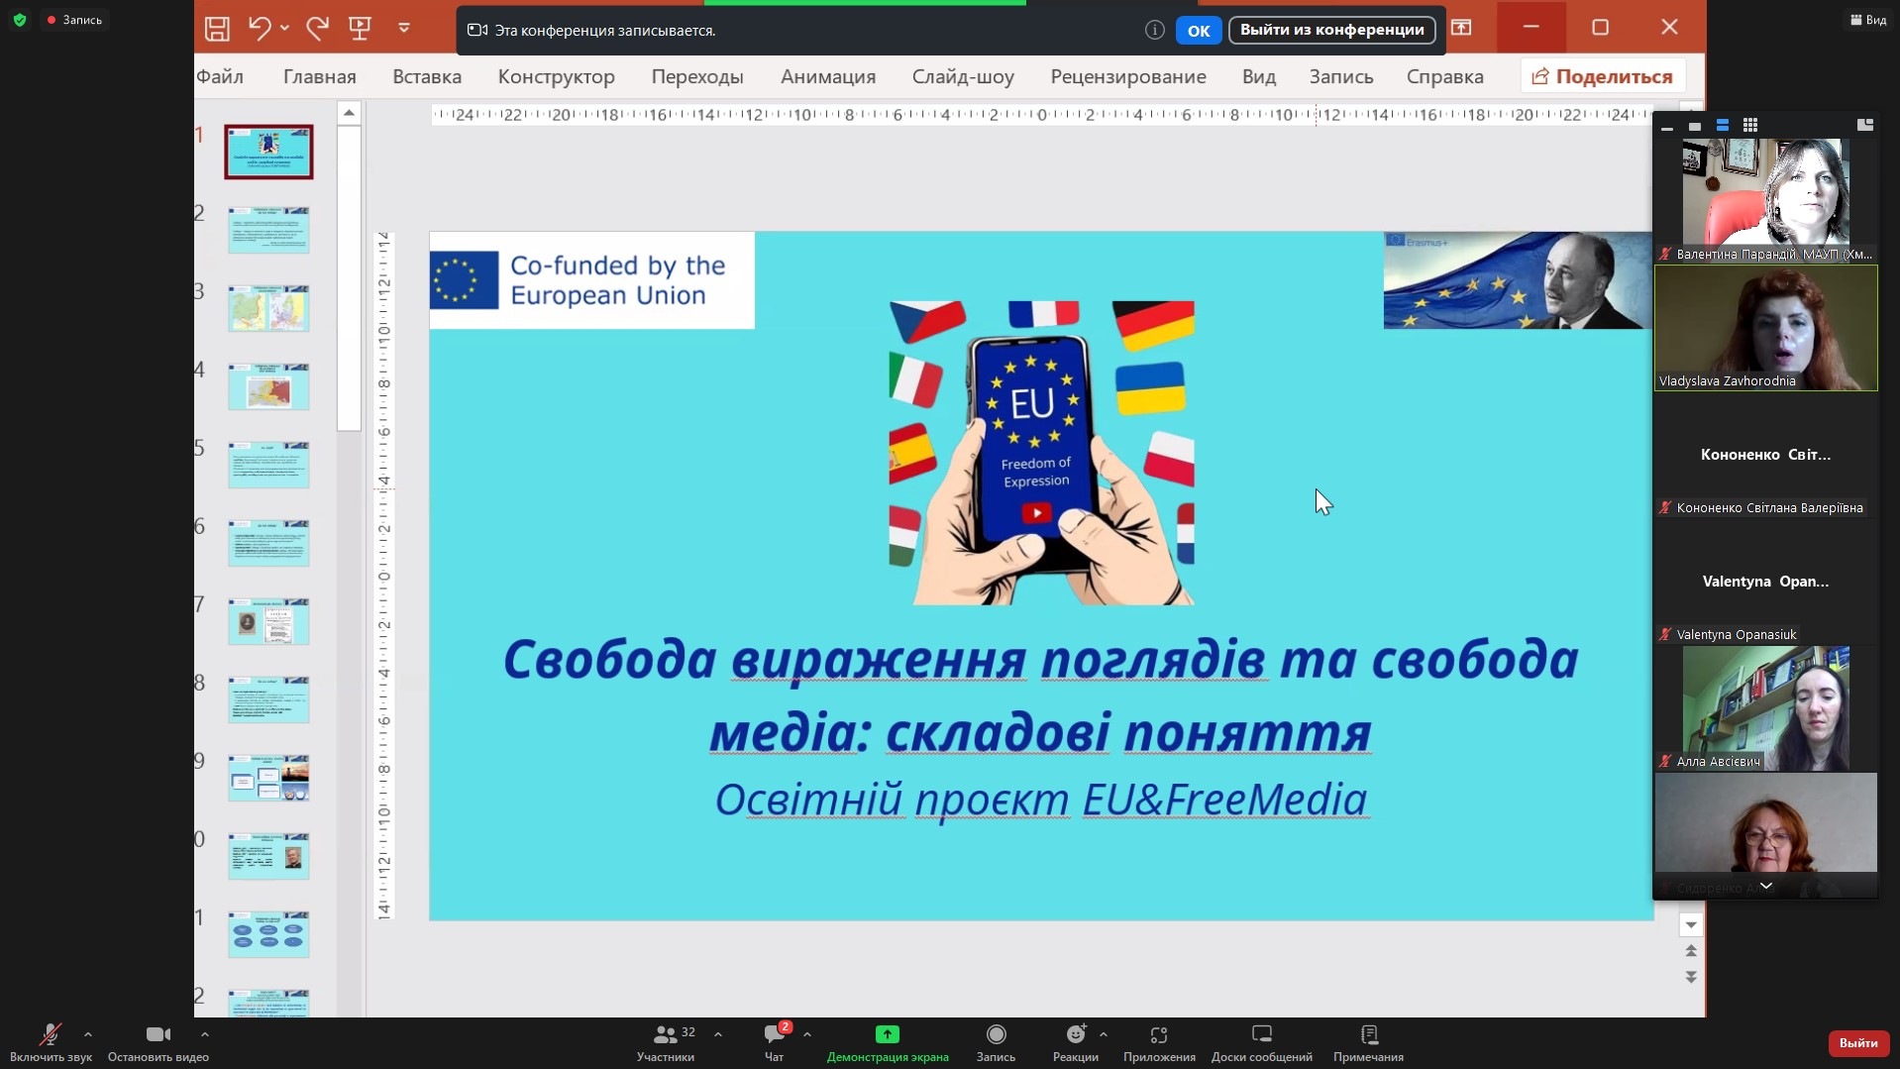Image resolution: width=1900 pixels, height=1069 pixels.
Task: Expand video options arrow next to camera
Action: [205, 1034]
